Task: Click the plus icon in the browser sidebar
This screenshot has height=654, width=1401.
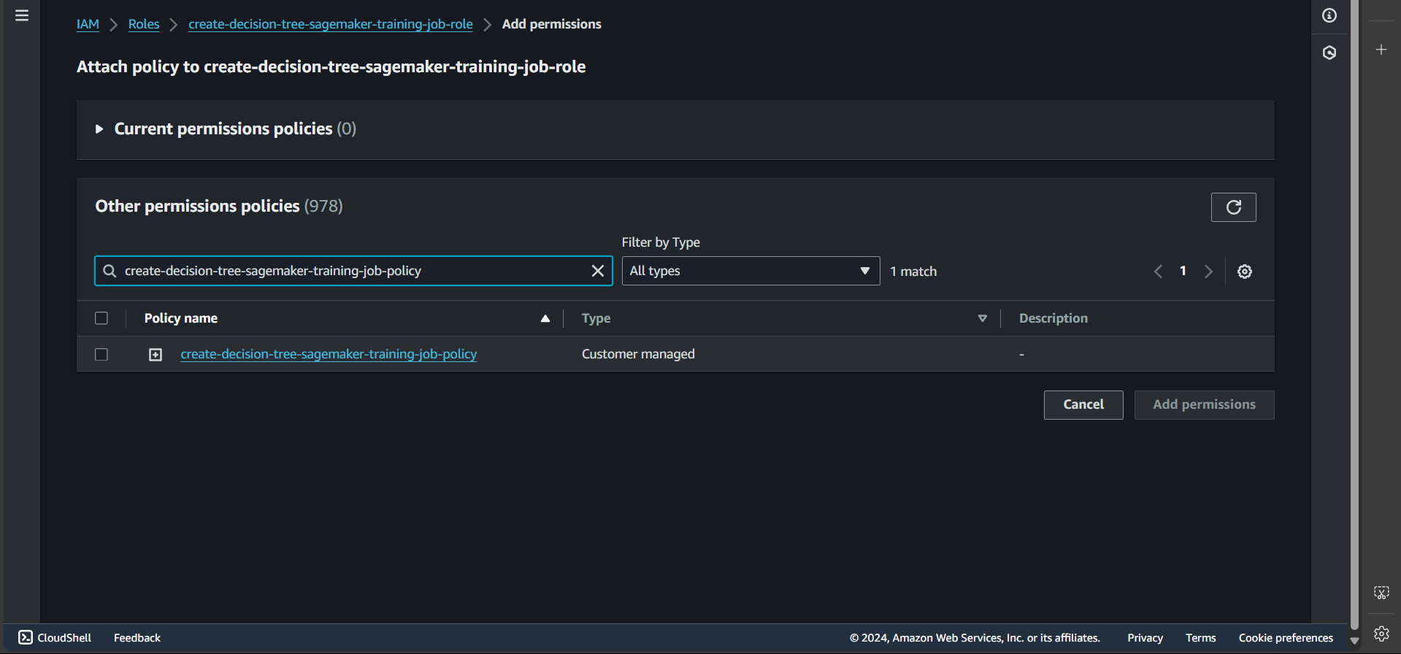Action: 1381,50
